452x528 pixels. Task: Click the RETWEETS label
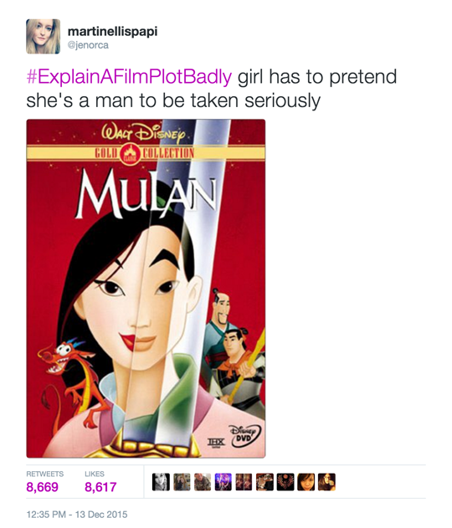coord(45,474)
